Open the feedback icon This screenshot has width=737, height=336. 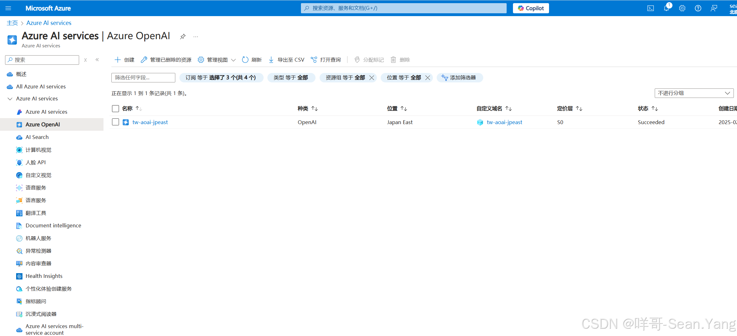714,8
